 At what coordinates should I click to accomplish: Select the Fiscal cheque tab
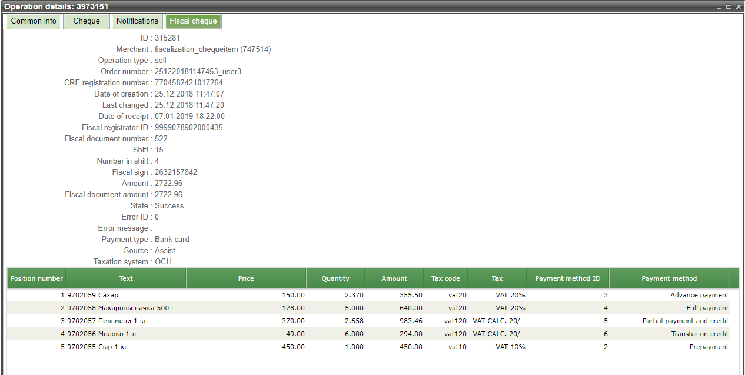point(193,21)
